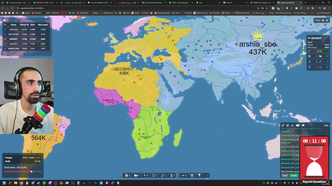This screenshot has width=332, height=186.
Task: Click the ports anchor tile in SECSHOT panel
Action: point(313,61)
